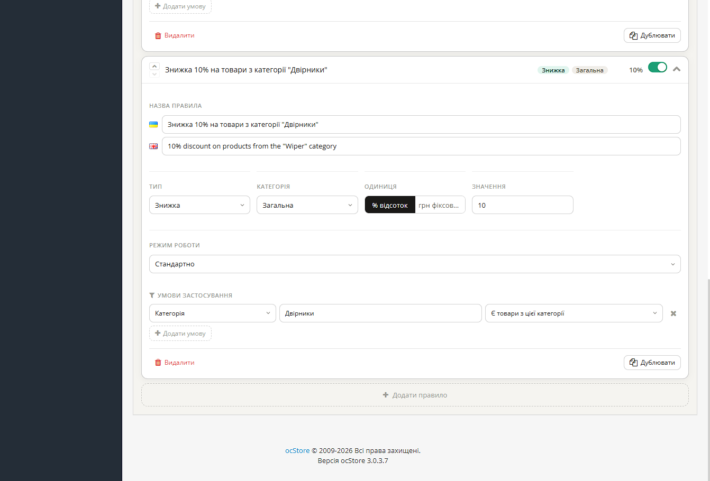Click the 'Додати правило' button
The image size is (710, 481).
click(x=415, y=395)
